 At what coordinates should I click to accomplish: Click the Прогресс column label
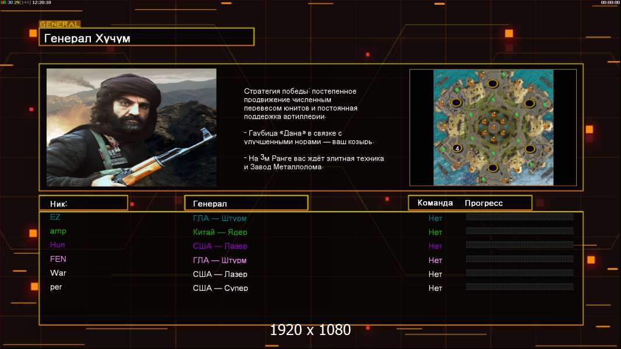(x=484, y=203)
